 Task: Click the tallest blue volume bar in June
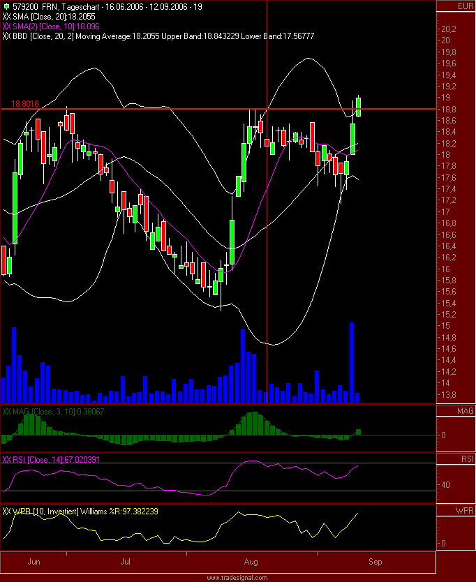tap(14, 365)
